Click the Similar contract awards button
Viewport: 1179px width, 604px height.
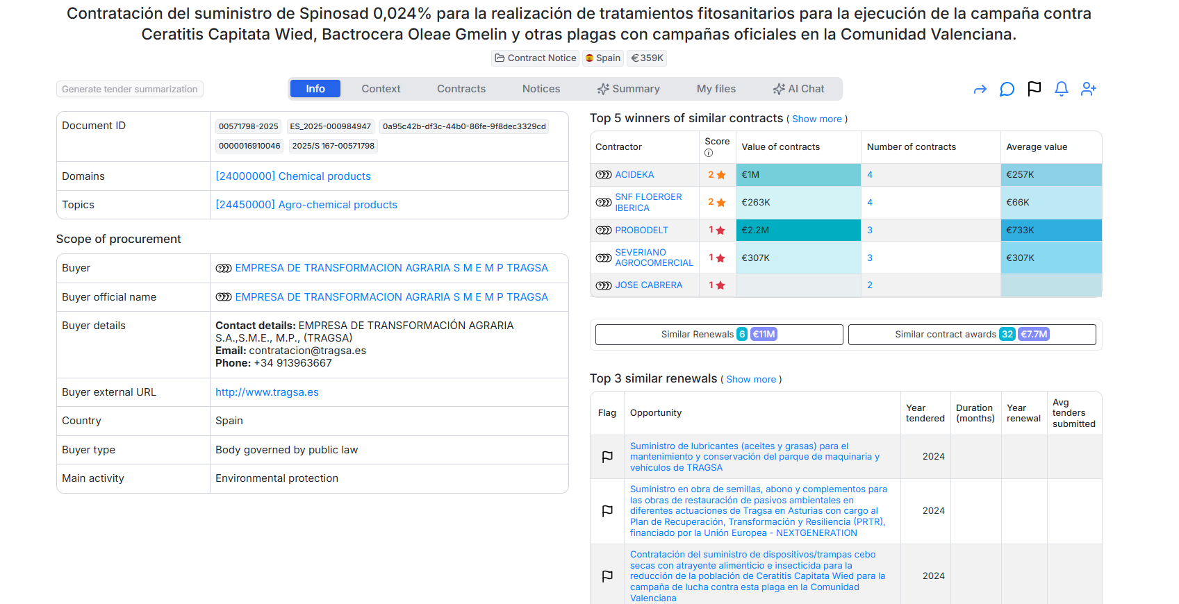pyautogui.click(x=972, y=335)
